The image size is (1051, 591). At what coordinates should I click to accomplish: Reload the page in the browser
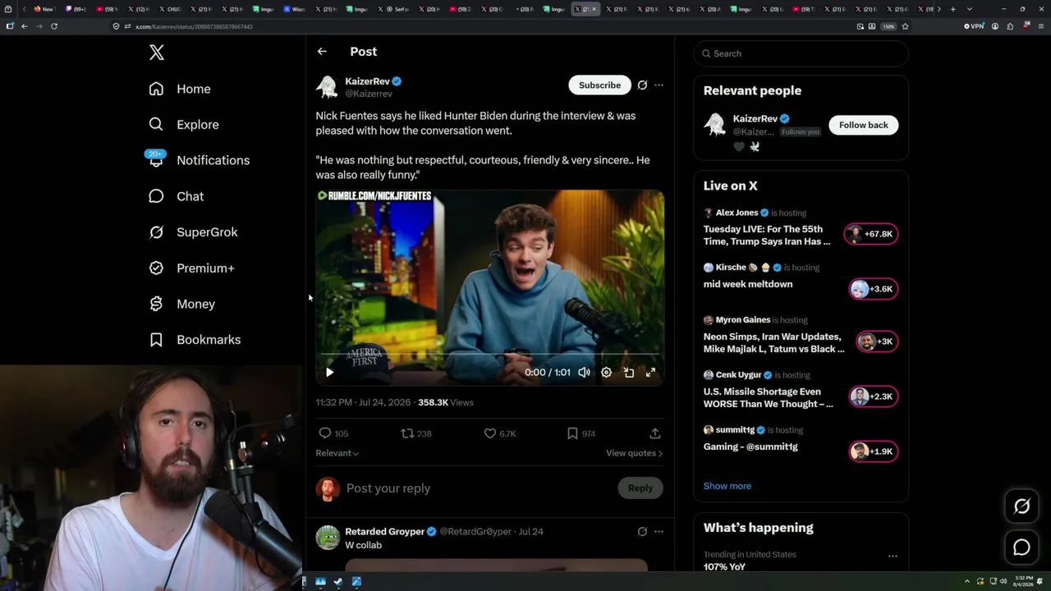[x=54, y=26]
